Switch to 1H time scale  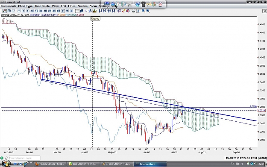(45, 11)
